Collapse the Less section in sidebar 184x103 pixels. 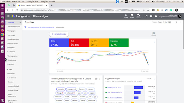coord(9,70)
